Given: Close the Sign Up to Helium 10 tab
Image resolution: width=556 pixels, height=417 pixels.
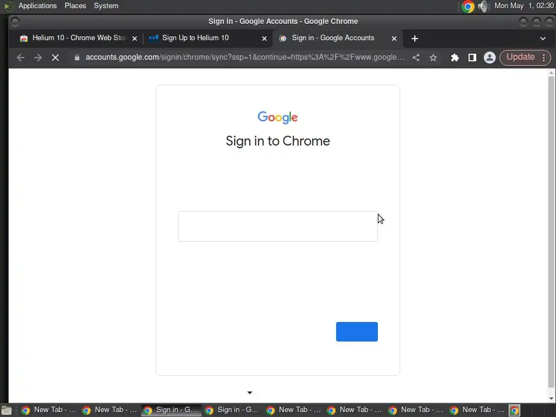Looking at the screenshot, I should click(x=264, y=39).
